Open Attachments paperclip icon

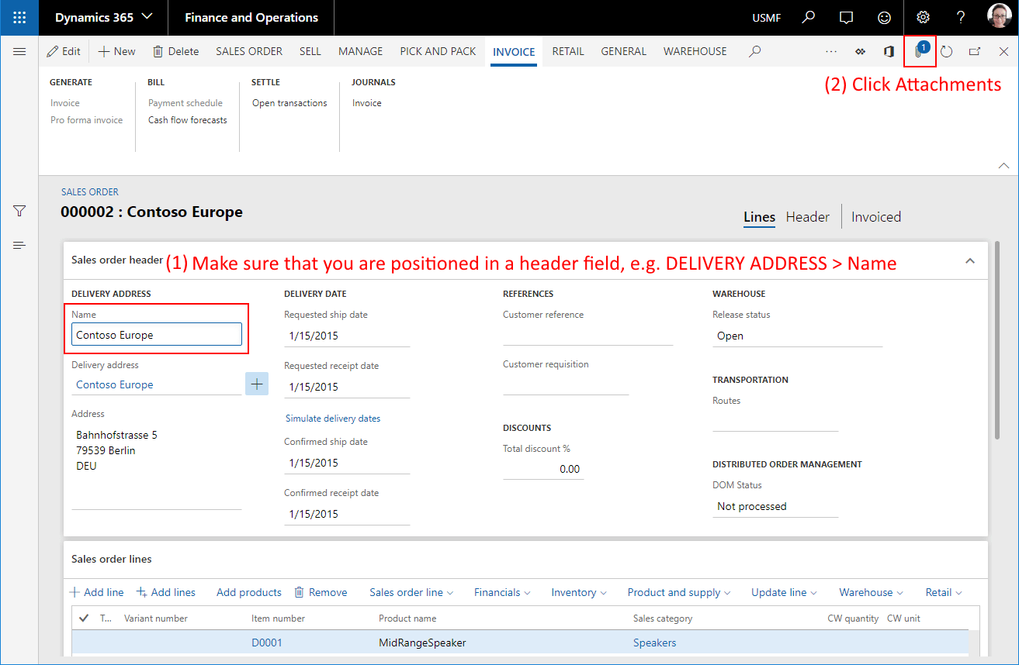(920, 51)
